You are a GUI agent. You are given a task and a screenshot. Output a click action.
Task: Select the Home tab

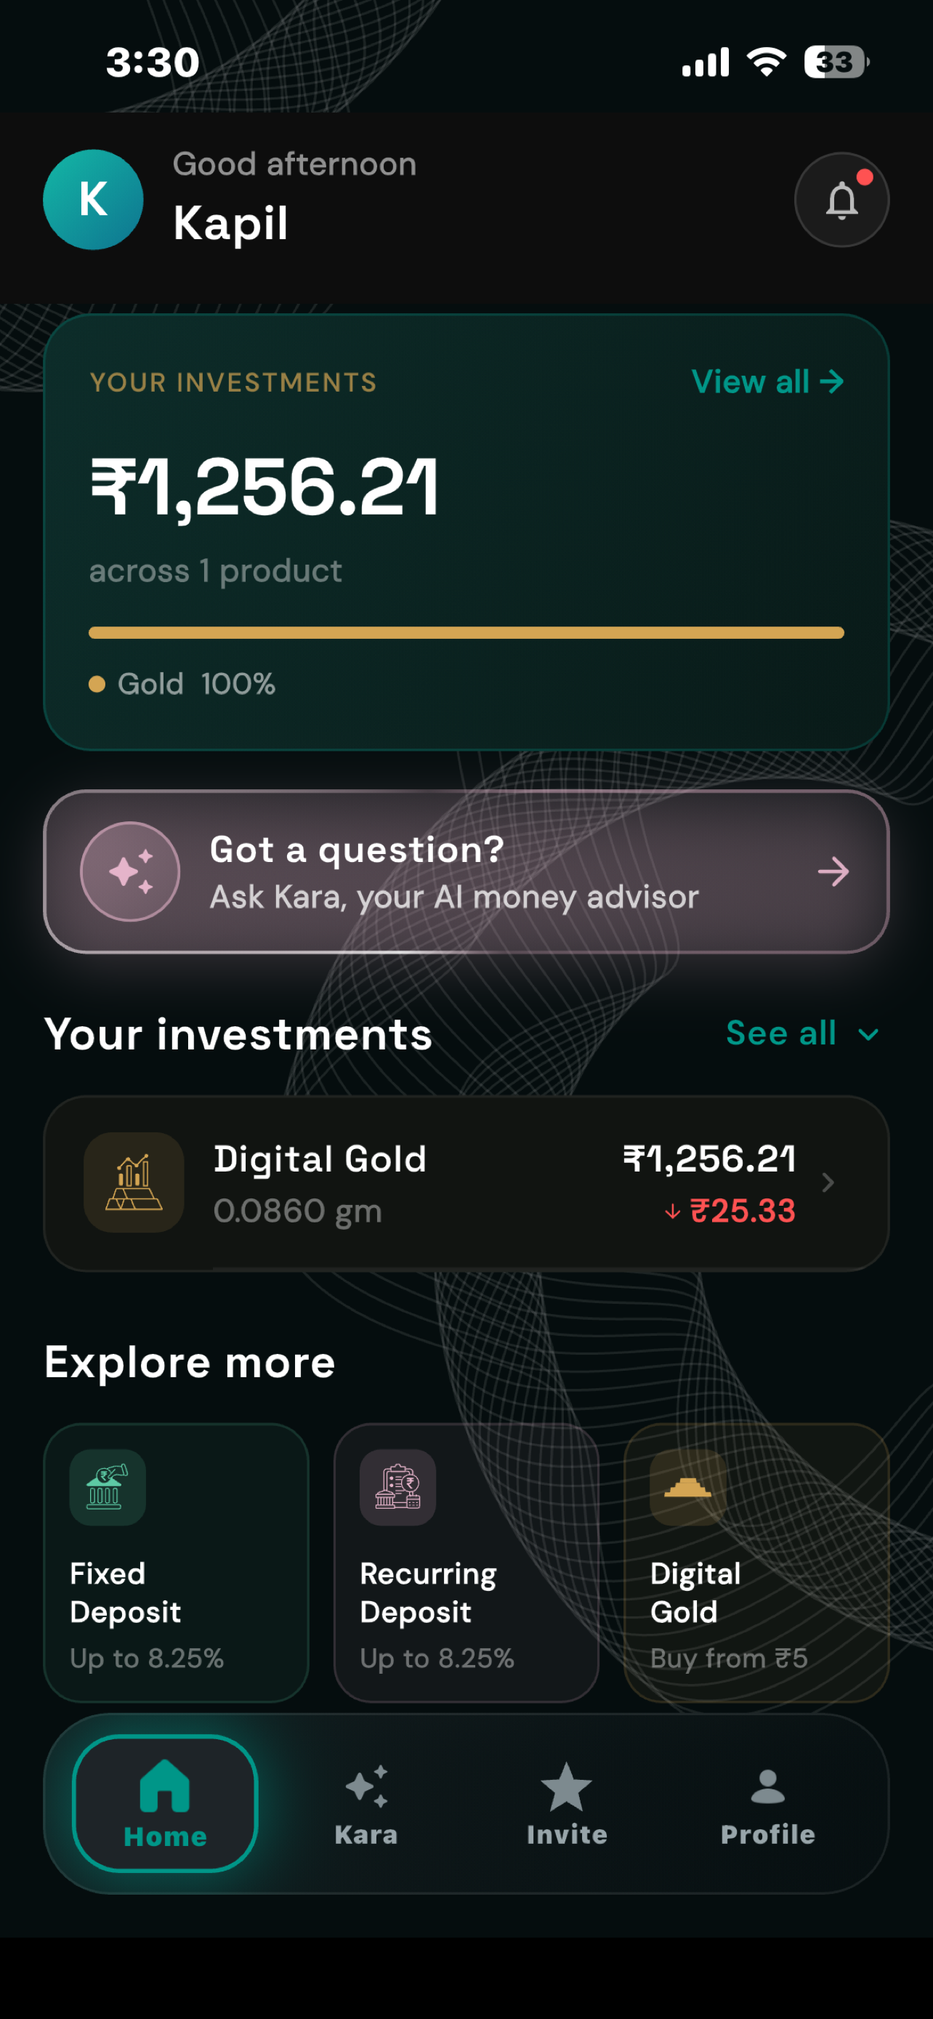(x=165, y=1803)
